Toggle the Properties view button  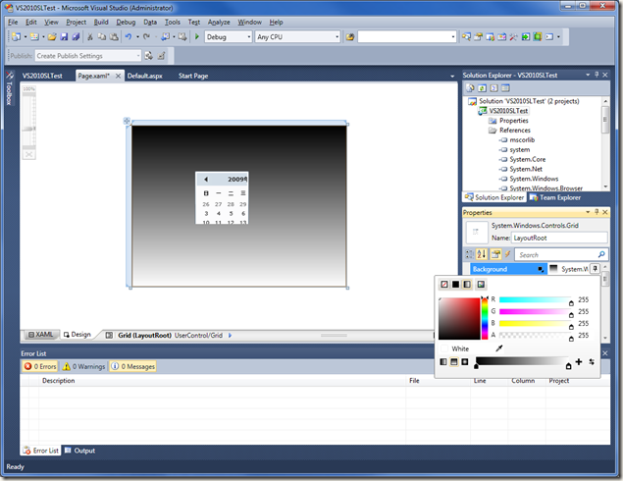tap(495, 254)
